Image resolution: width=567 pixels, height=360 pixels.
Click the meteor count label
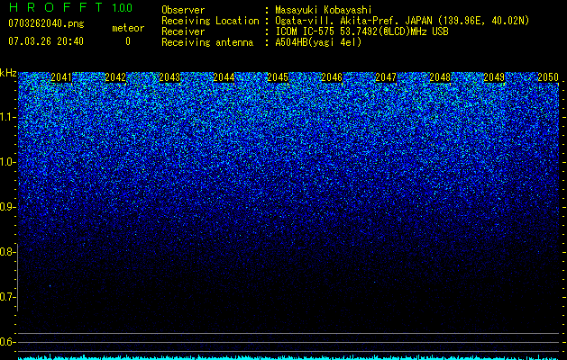pos(128,28)
